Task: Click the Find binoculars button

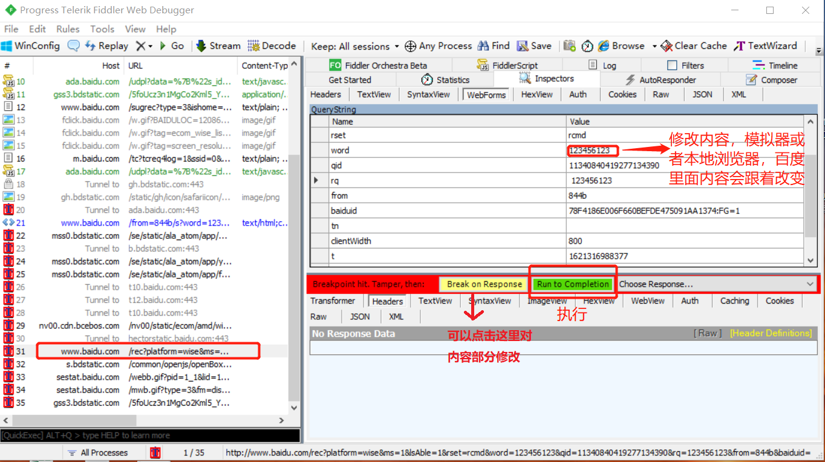Action: (x=494, y=46)
